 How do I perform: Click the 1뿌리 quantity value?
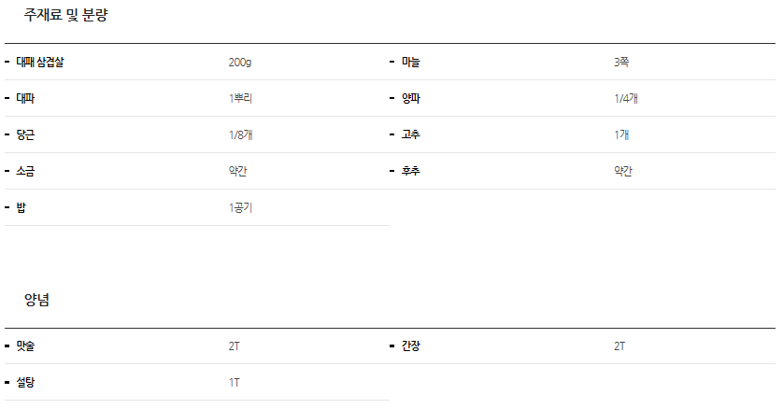click(241, 99)
